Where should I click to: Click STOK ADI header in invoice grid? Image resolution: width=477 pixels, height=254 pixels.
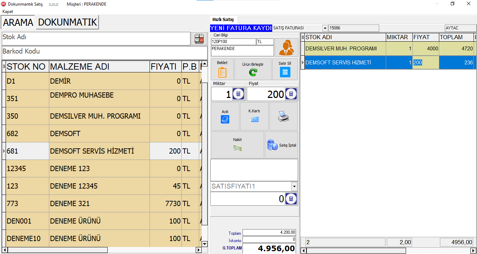[x=345, y=37]
